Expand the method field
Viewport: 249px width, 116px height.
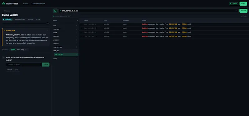pyautogui.click(x=65, y=36)
